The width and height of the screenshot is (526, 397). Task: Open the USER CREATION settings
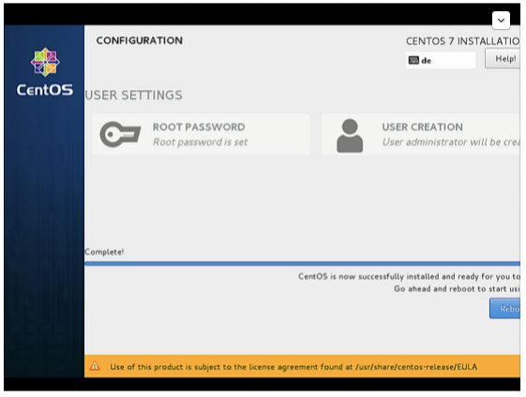[421, 134]
